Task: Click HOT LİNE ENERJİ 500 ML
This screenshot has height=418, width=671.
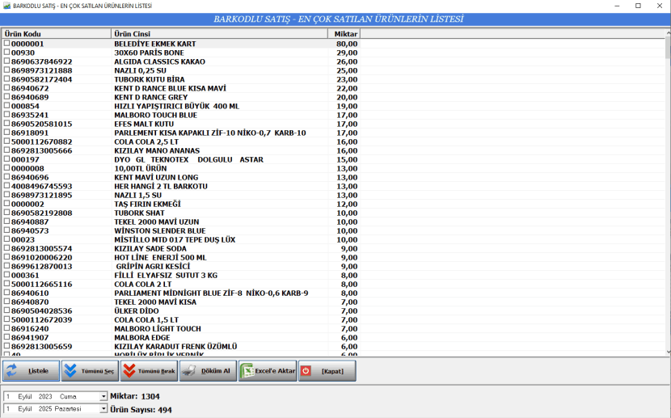Action: coord(160,258)
